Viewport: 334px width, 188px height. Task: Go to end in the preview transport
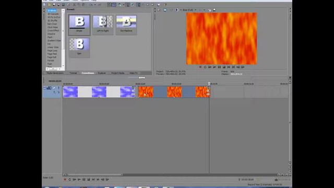coord(233,67)
